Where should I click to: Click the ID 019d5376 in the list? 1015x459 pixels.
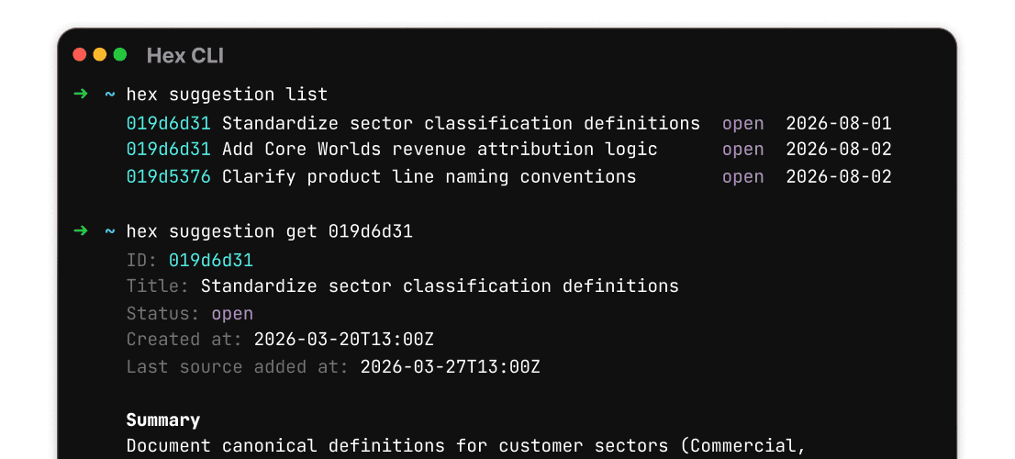(x=168, y=176)
